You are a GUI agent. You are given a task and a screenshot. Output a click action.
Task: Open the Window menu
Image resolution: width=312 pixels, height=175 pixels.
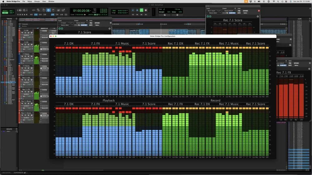pos(51,1)
